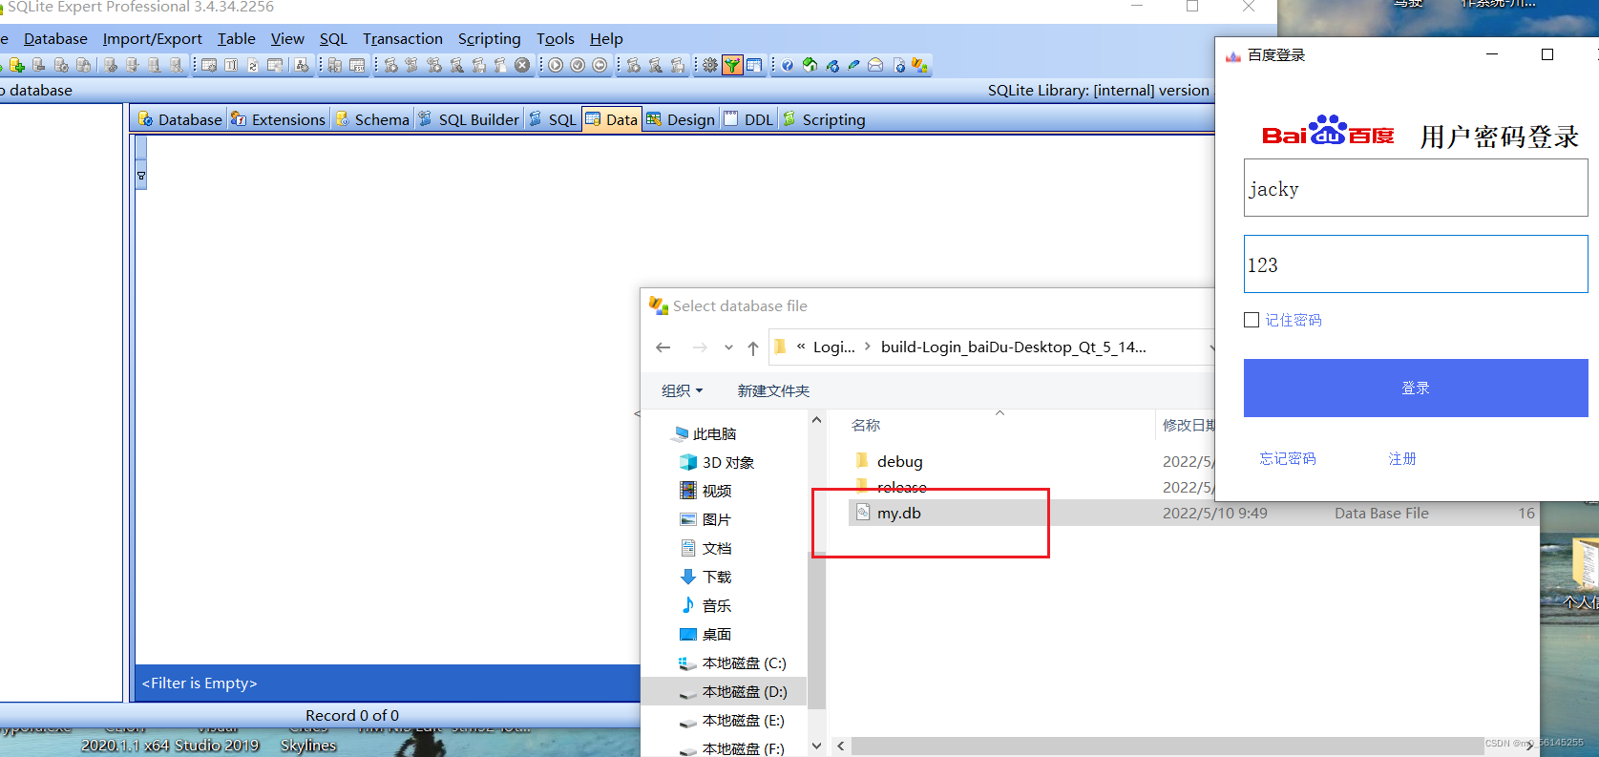Open recent locations dropdown in file dialog

click(728, 347)
